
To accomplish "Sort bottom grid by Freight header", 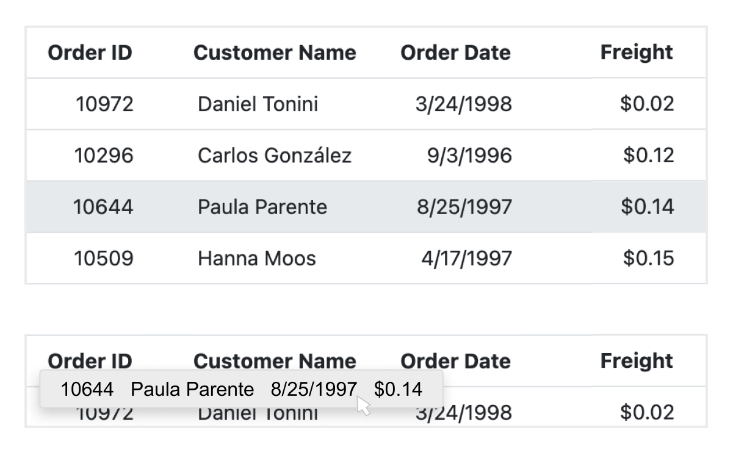I will tap(637, 361).
